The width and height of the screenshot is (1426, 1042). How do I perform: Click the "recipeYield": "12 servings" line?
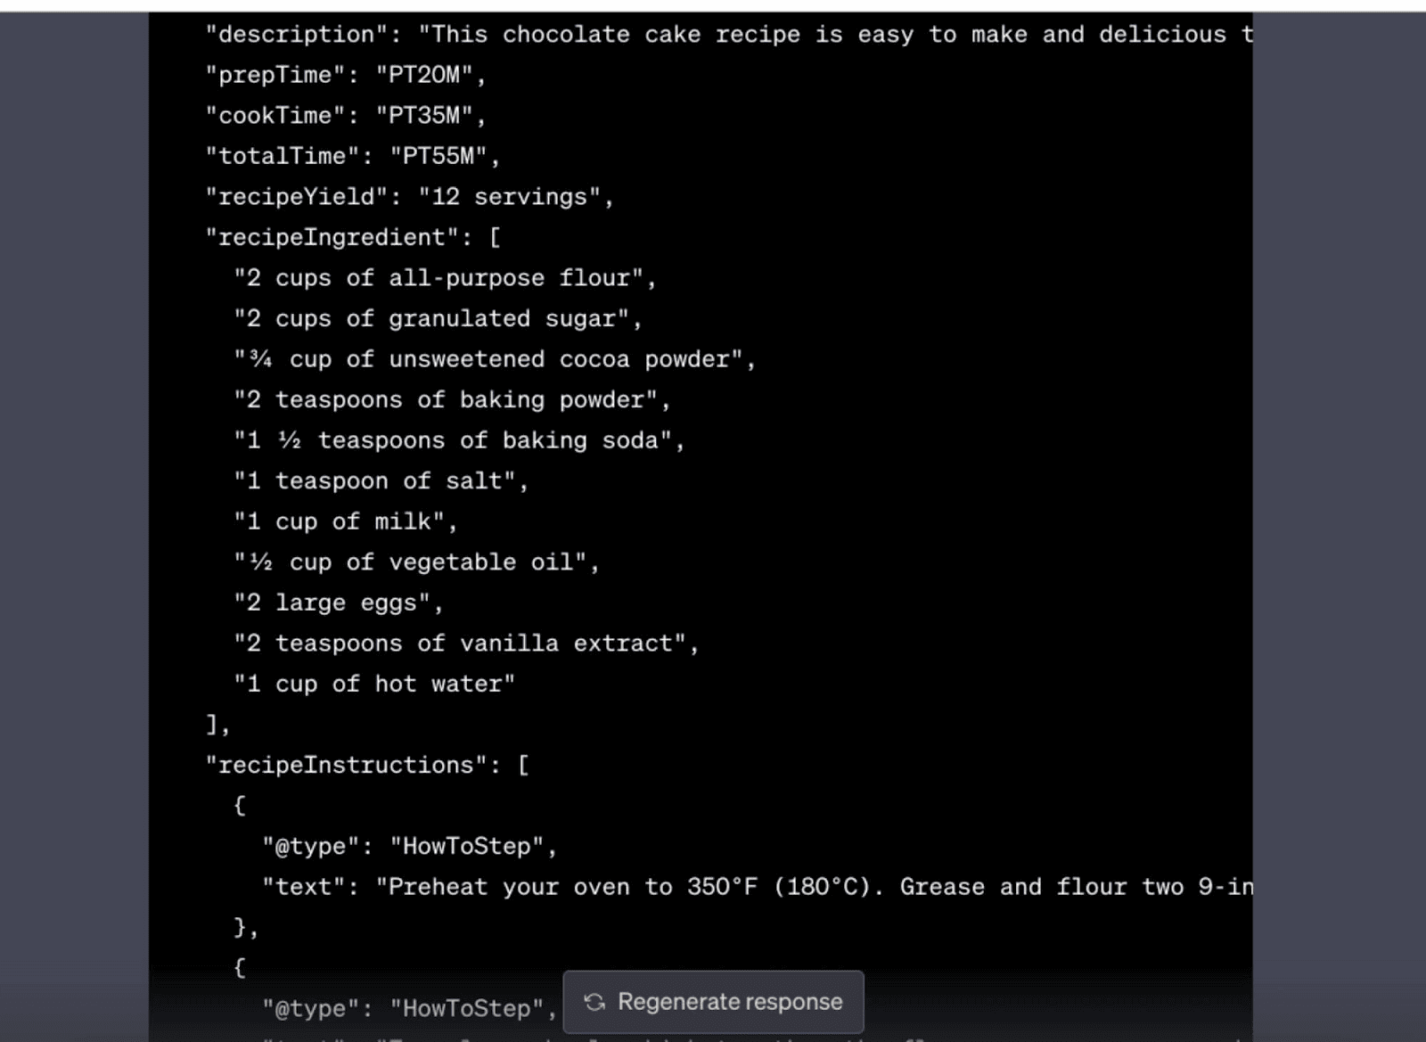click(x=410, y=197)
